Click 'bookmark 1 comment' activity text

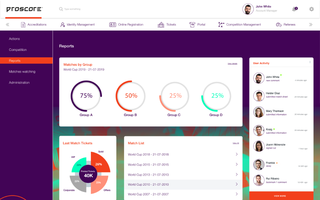(276, 182)
